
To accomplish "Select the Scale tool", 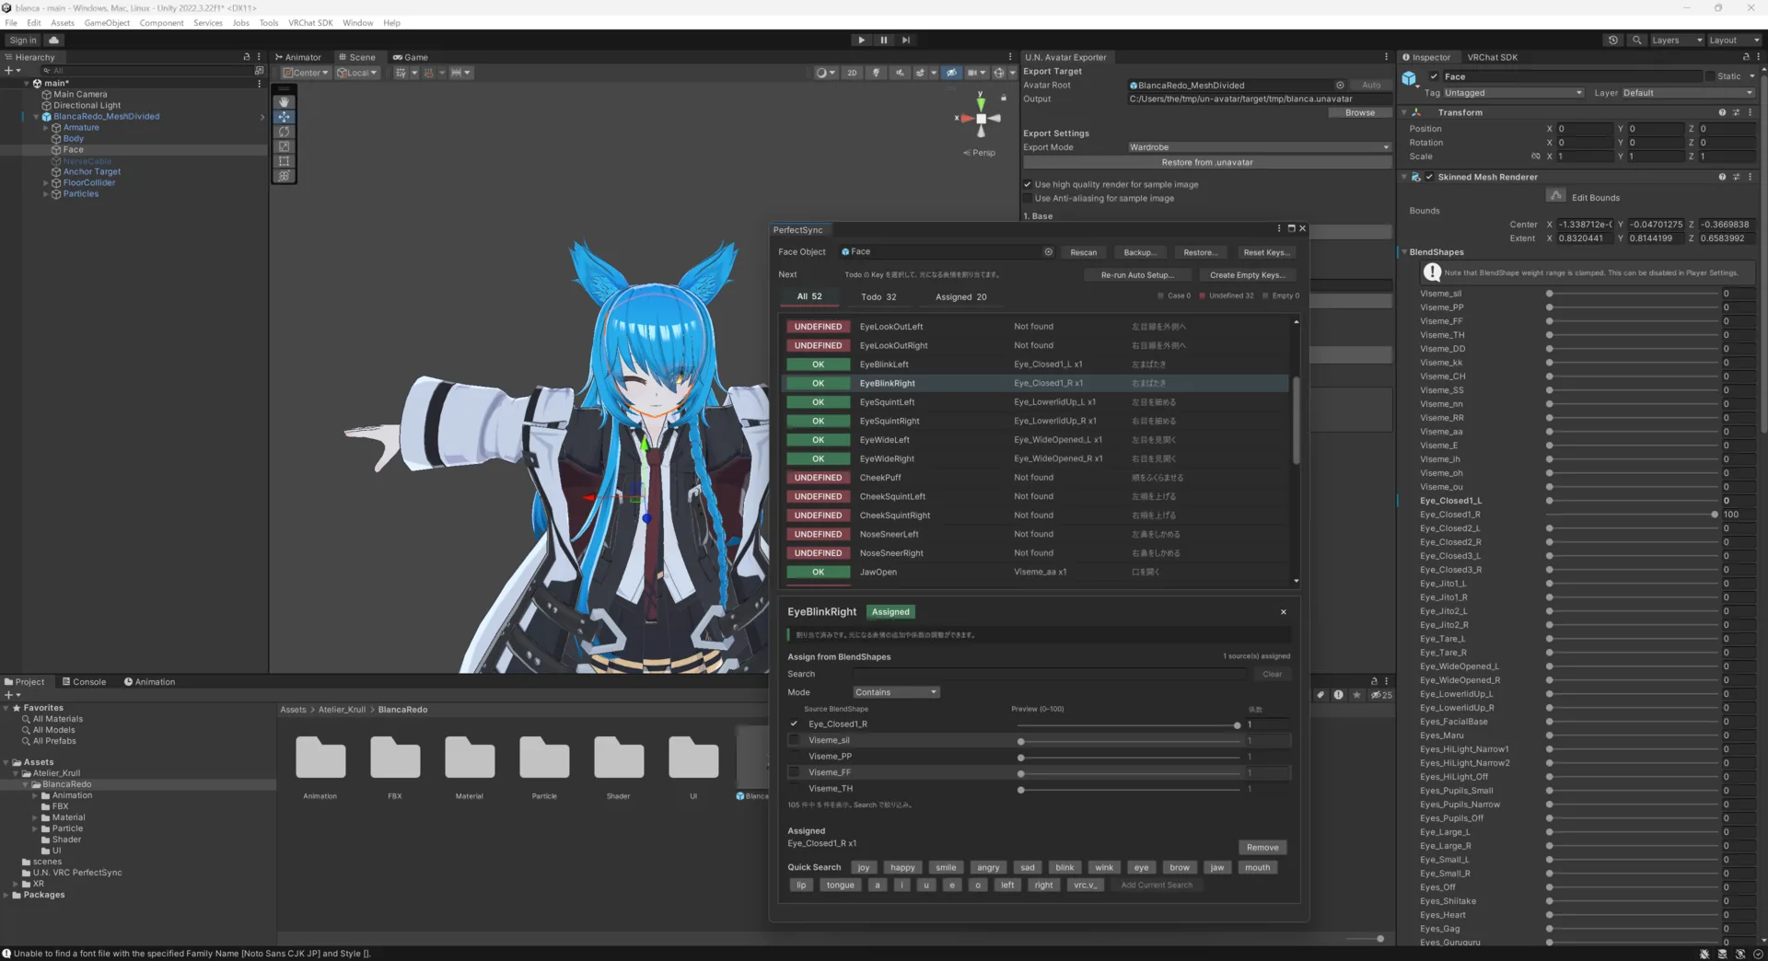I will tap(285, 146).
